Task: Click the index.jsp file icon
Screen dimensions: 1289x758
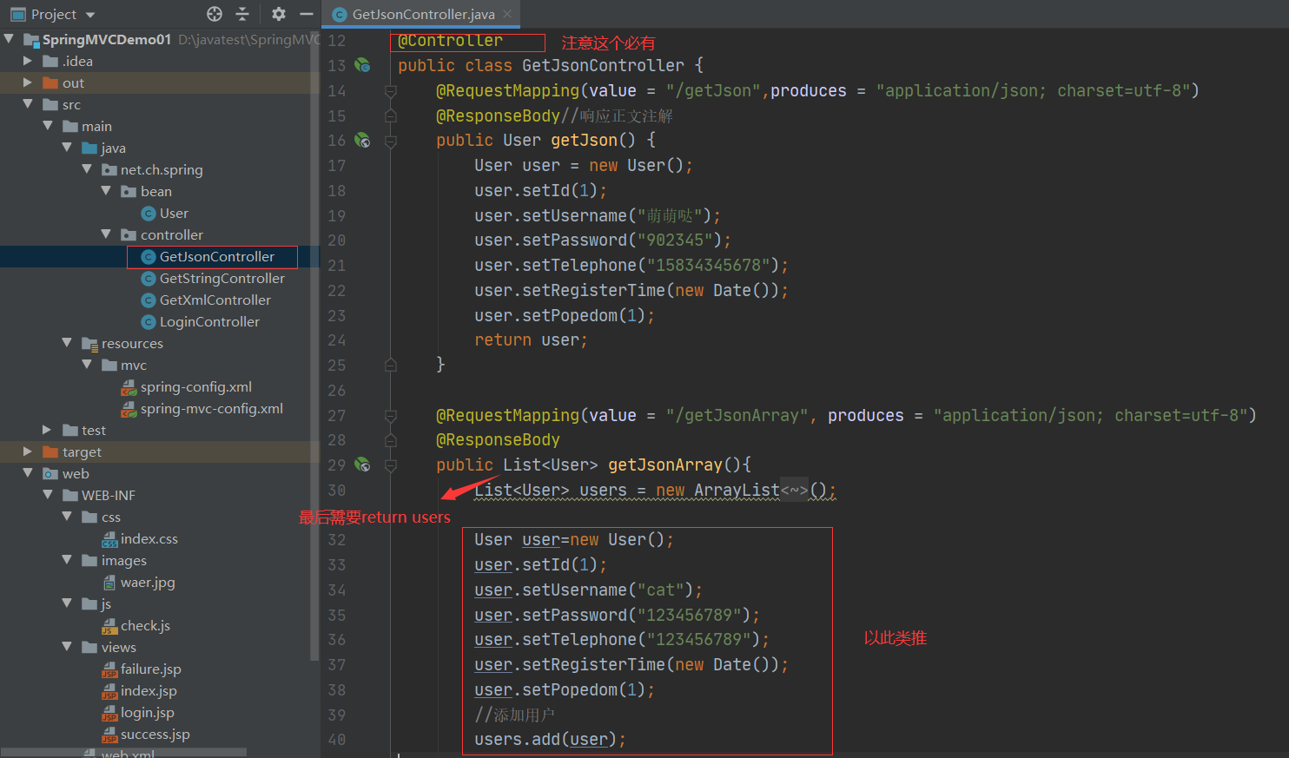Action: coord(109,691)
